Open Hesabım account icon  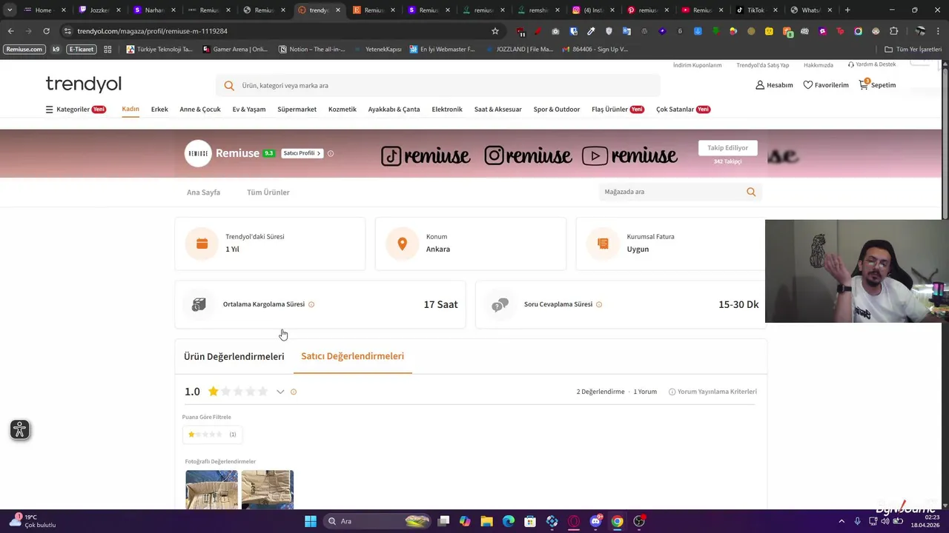tap(760, 85)
